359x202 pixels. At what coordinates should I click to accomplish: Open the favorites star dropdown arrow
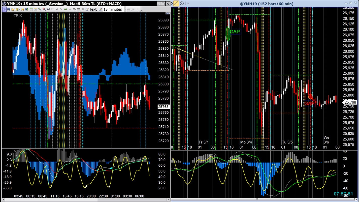click(x=19, y=9)
